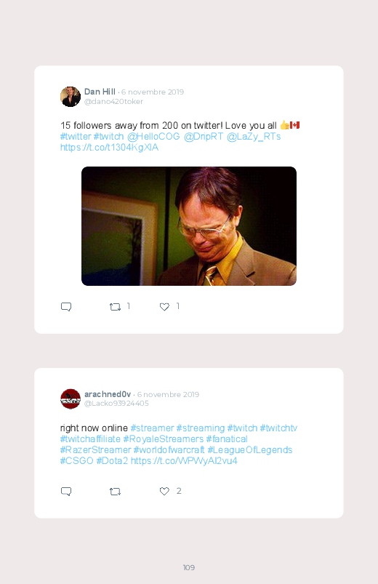Open Dan Hill's profile avatar

click(71, 97)
